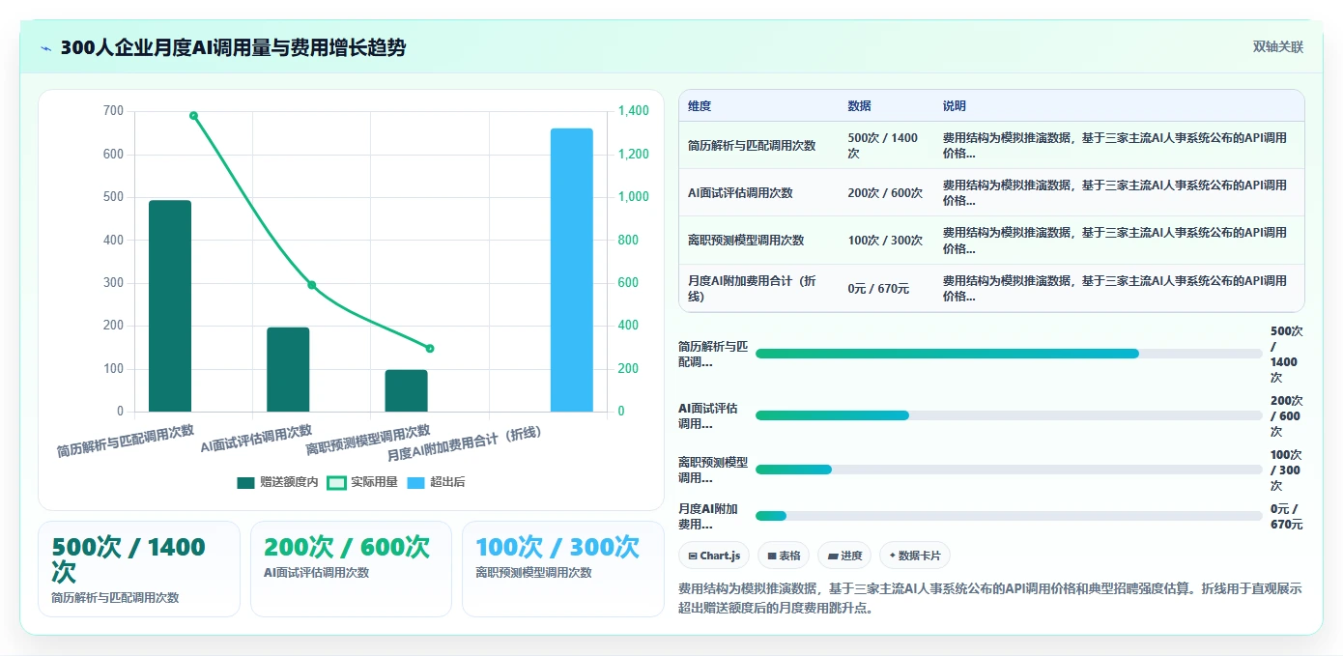Click the lightning icon beside the title
Viewport: 1343px width, 656px height.
pyautogui.click(x=46, y=48)
